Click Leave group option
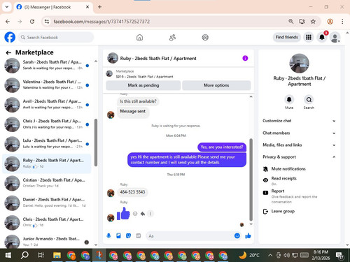The width and height of the screenshot is (350, 262). (x=299, y=212)
